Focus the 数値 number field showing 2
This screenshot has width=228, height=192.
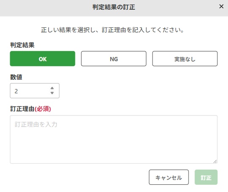(35, 91)
